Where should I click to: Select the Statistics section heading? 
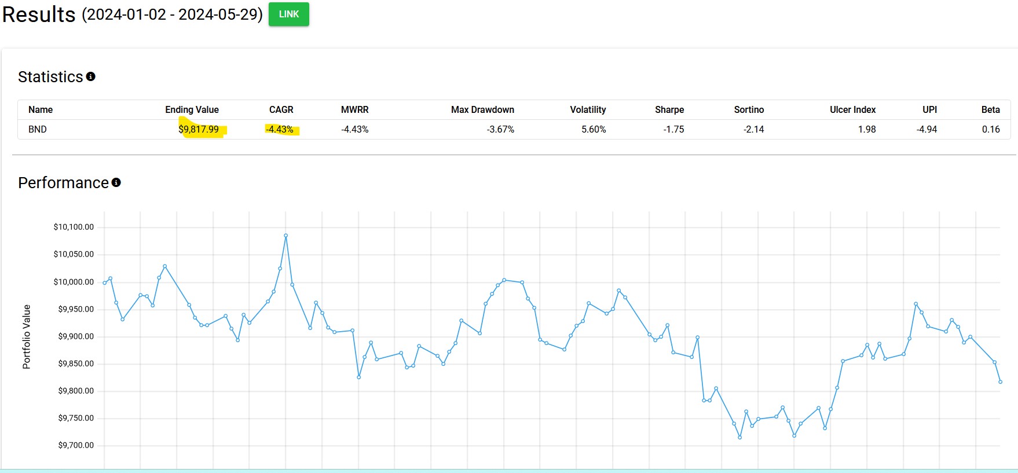[50, 76]
